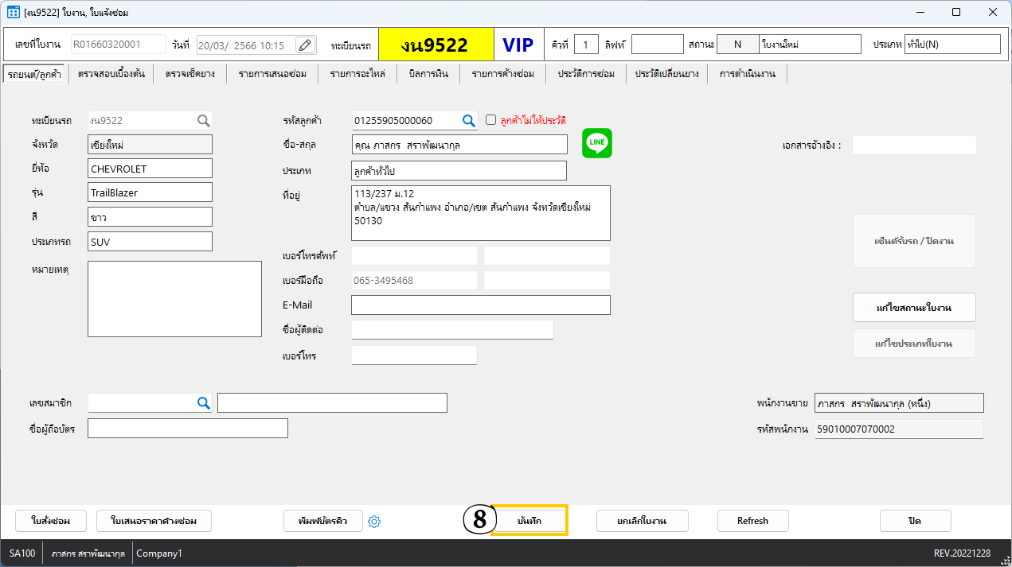Open gear settings next to พิมพ์บัตรคิว
Screen dimensions: 1012x567
click(x=375, y=522)
